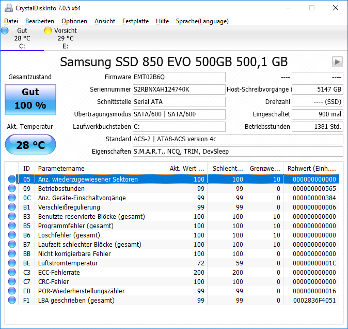Click the Eigenschaften field with S.M.A.R.T.

pyautogui.click(x=238, y=152)
